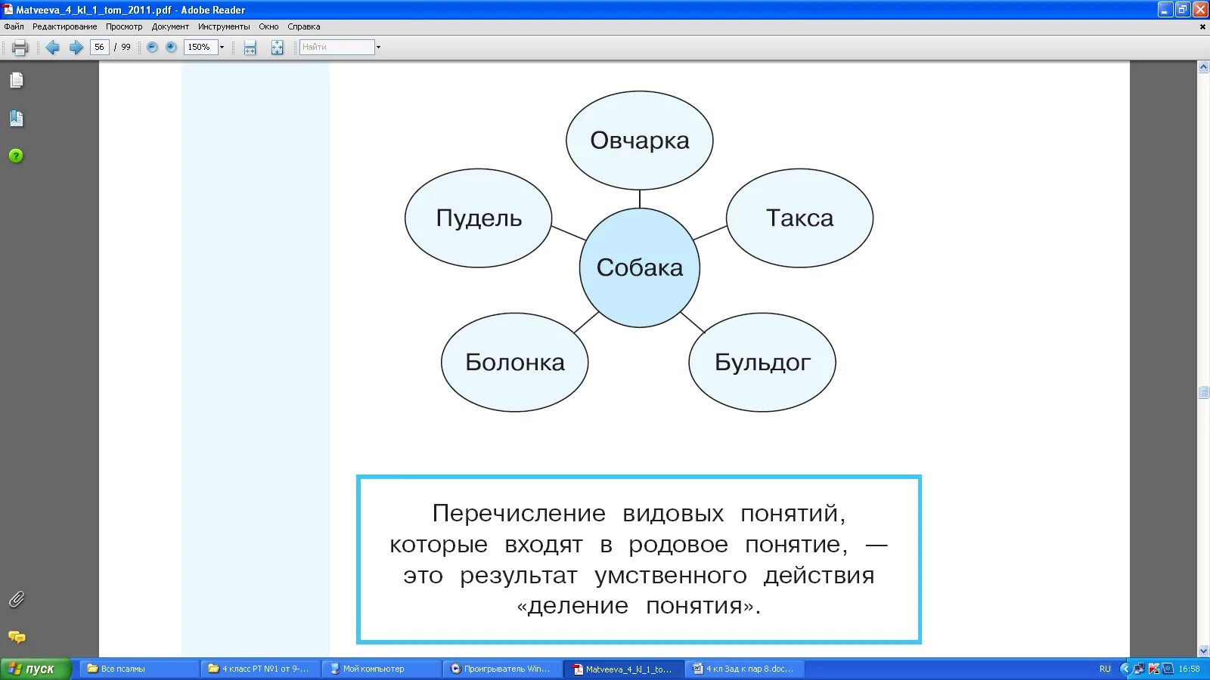This screenshot has height=680, width=1210.
Task: Click the Болонка ellipse in diagram
Action: coord(515,362)
